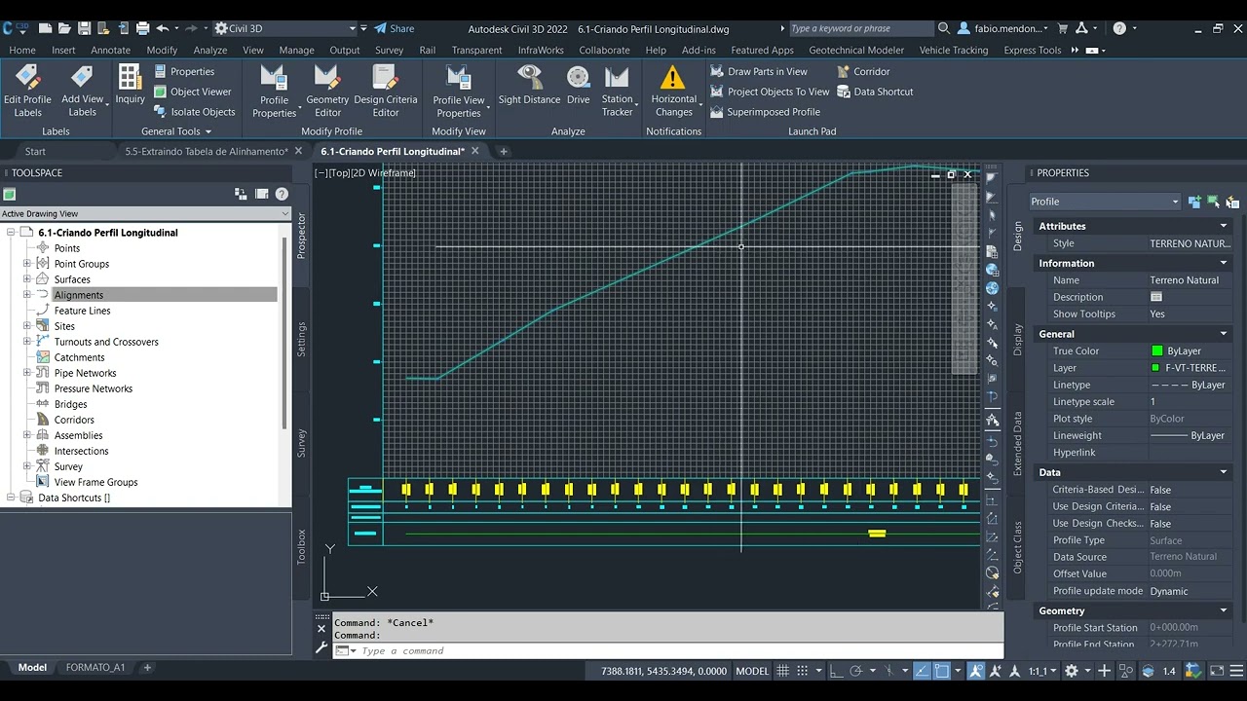This screenshot has height=701, width=1247.
Task: Click Superimposed Profile button
Action: click(x=765, y=112)
